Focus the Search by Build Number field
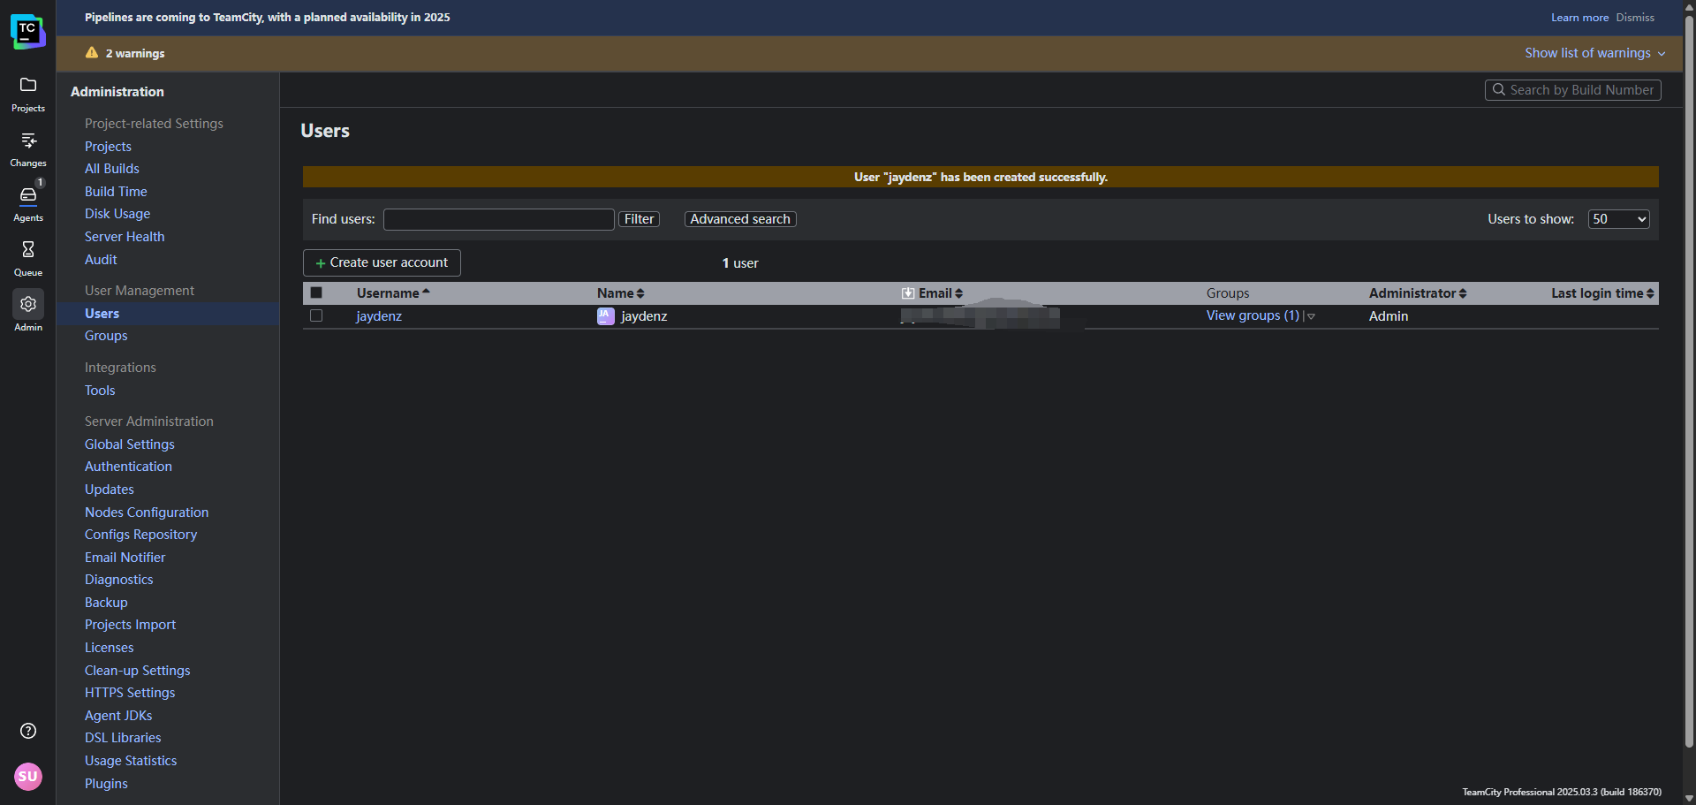1696x805 pixels. pos(1573,90)
